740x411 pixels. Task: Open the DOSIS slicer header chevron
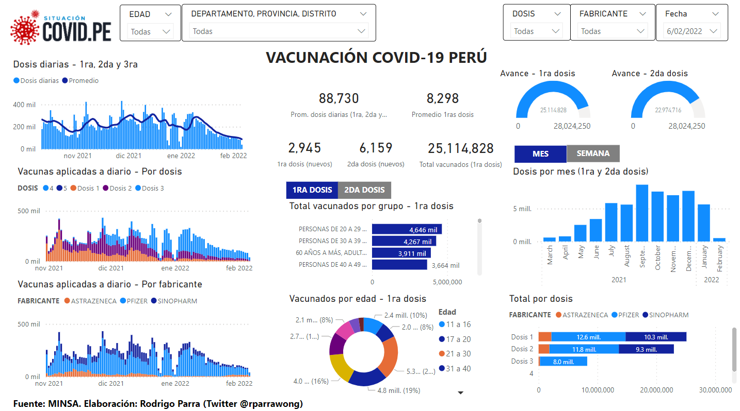coord(557,14)
